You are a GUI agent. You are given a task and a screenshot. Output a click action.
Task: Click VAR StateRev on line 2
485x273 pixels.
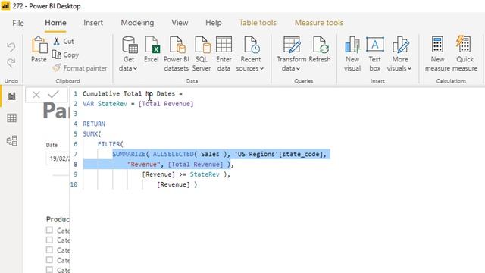point(105,104)
